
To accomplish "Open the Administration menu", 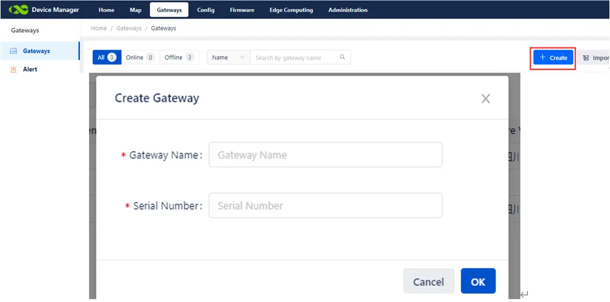I will (x=348, y=10).
